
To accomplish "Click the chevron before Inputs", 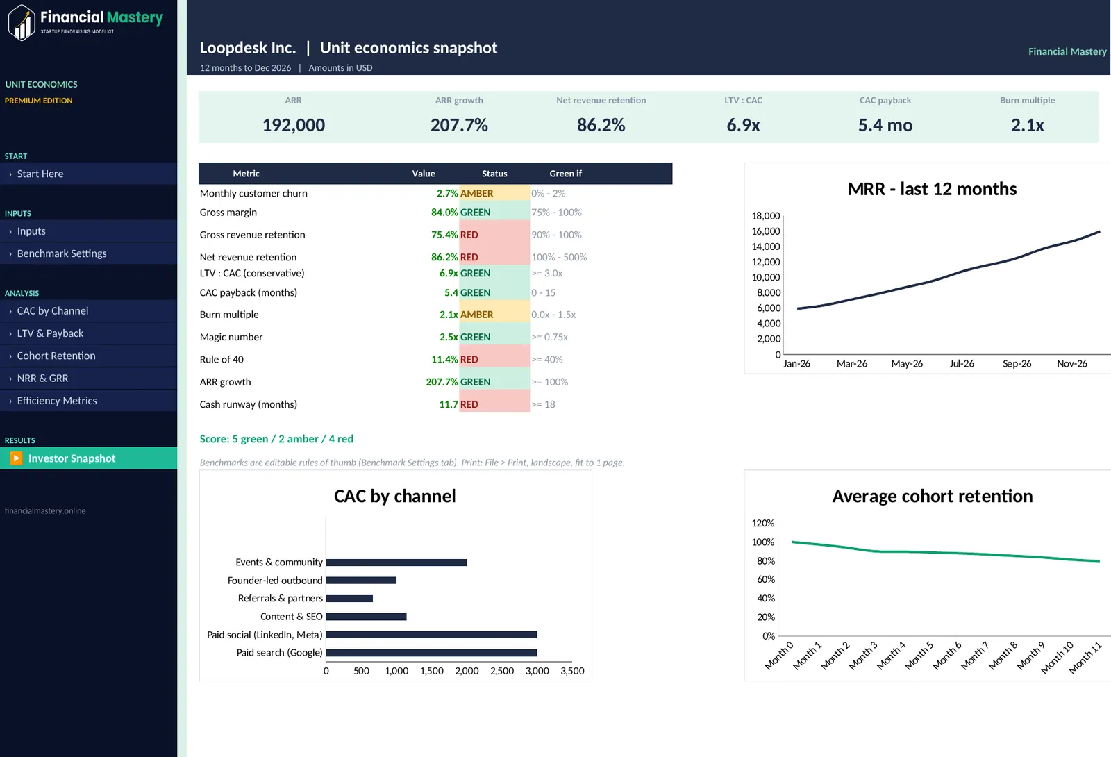I will pos(10,232).
